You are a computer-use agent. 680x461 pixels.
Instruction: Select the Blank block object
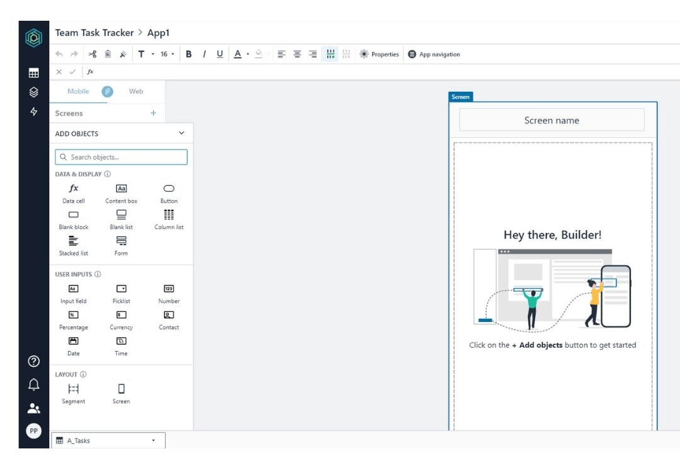(x=74, y=220)
